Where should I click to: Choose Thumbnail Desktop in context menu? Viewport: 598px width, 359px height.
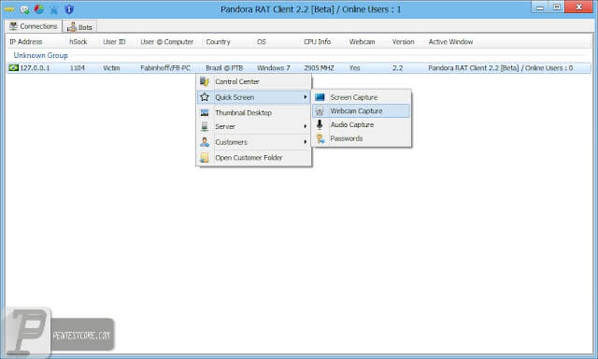254,113
